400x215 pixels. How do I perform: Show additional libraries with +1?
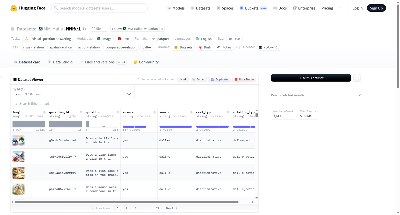pyautogui.click(x=238, y=47)
